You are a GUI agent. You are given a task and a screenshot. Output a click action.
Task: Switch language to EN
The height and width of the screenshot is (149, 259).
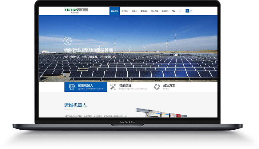191,11
